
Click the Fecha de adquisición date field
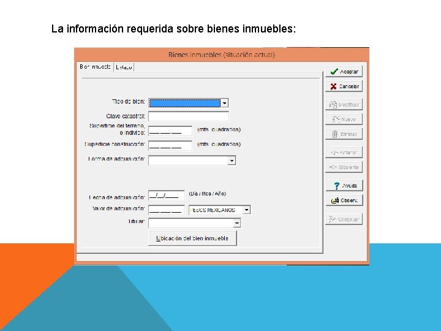pyautogui.click(x=167, y=196)
